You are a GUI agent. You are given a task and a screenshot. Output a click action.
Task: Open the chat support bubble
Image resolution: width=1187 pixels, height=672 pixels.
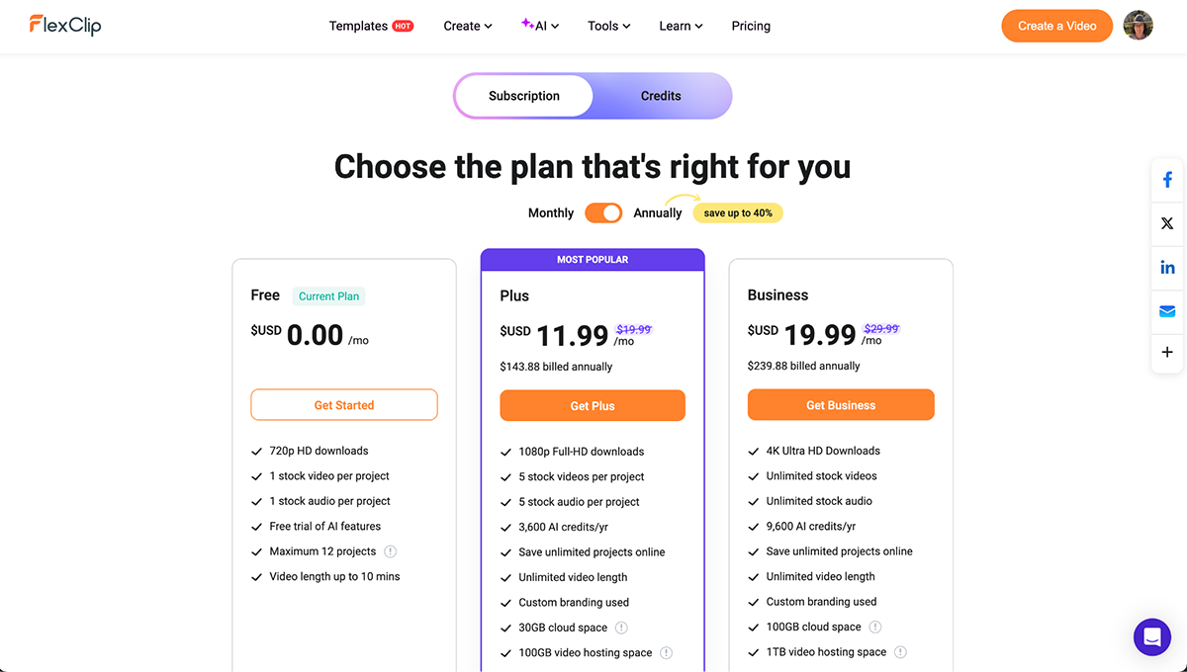[x=1151, y=637]
